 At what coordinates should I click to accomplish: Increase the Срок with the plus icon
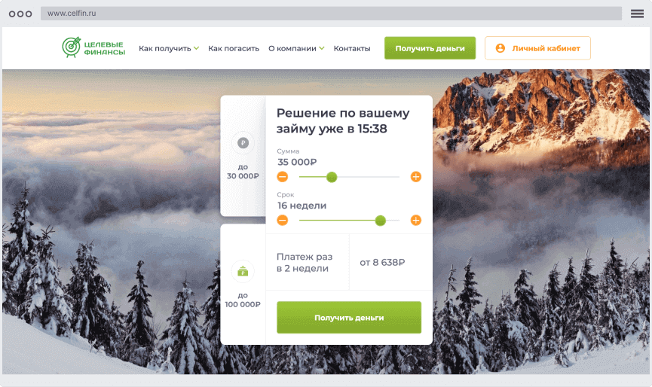pyautogui.click(x=416, y=220)
